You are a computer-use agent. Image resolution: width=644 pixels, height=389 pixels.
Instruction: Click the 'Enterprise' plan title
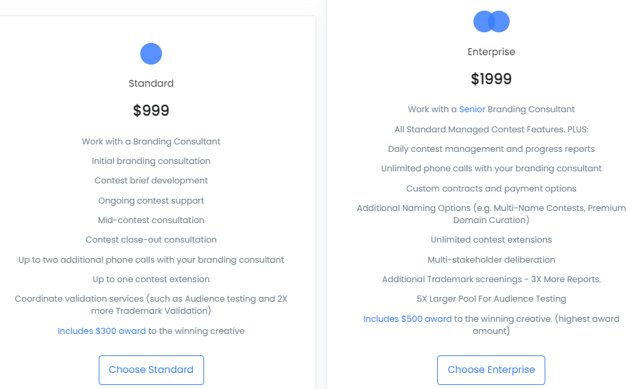(x=491, y=52)
